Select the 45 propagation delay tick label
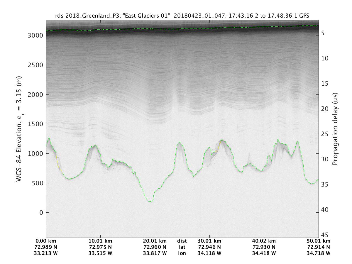 click(324, 235)
